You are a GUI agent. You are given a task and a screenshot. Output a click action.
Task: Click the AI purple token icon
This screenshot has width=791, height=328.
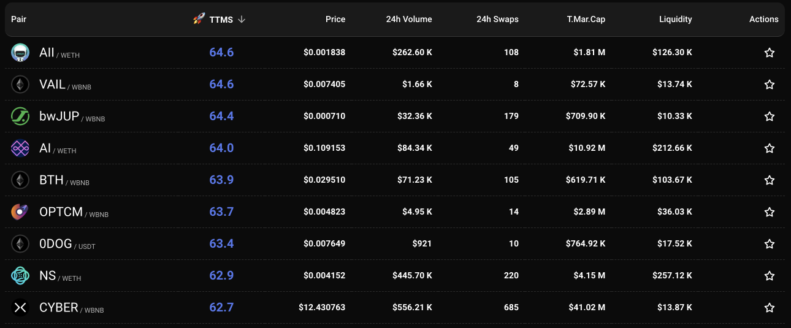[20, 148]
